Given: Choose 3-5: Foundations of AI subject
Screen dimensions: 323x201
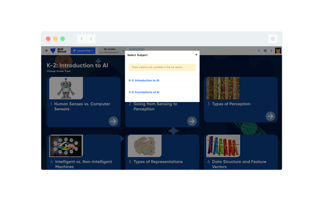Looking at the screenshot, I should tap(144, 92).
